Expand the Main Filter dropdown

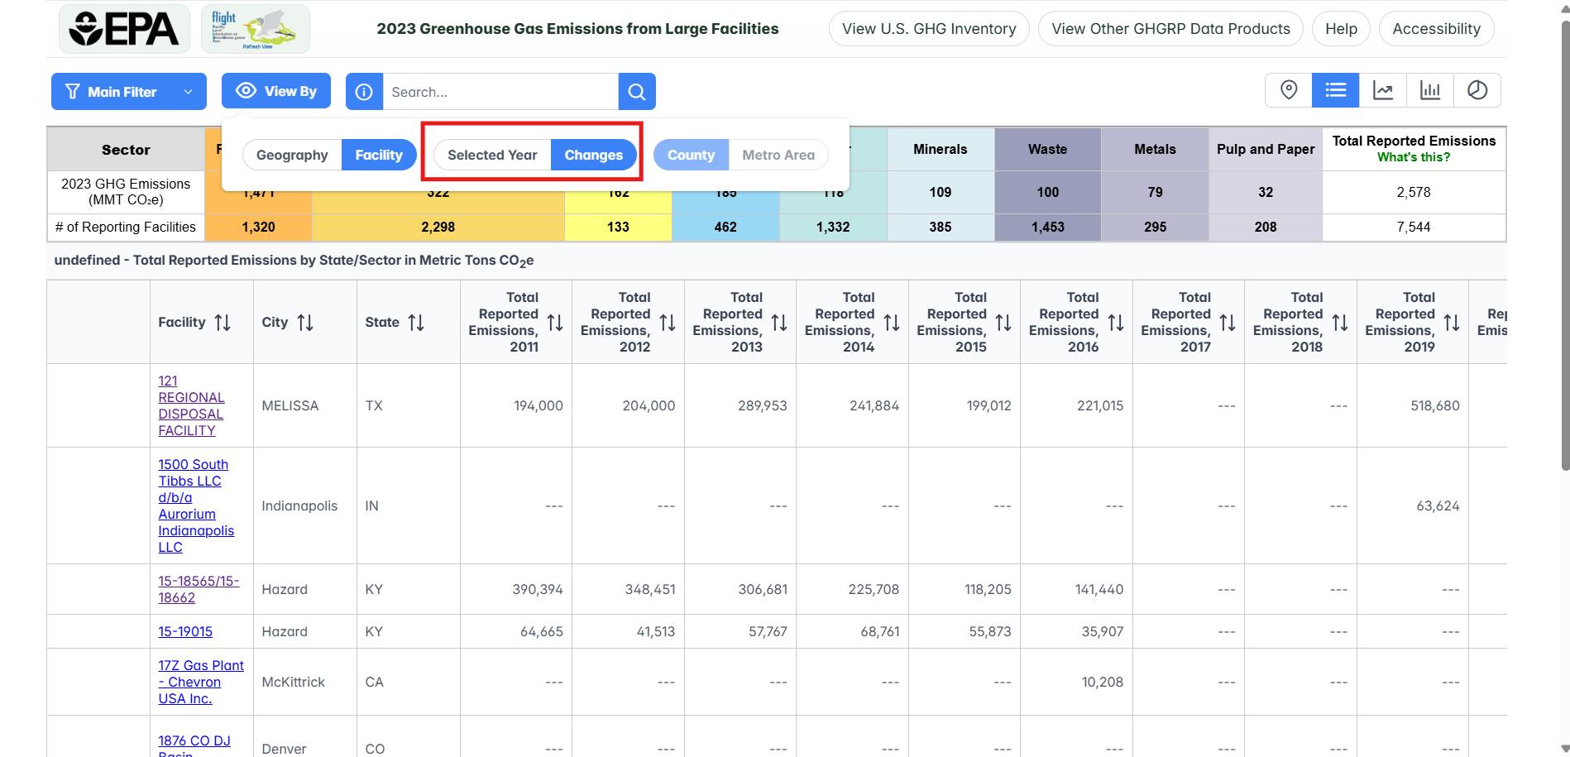coord(129,92)
